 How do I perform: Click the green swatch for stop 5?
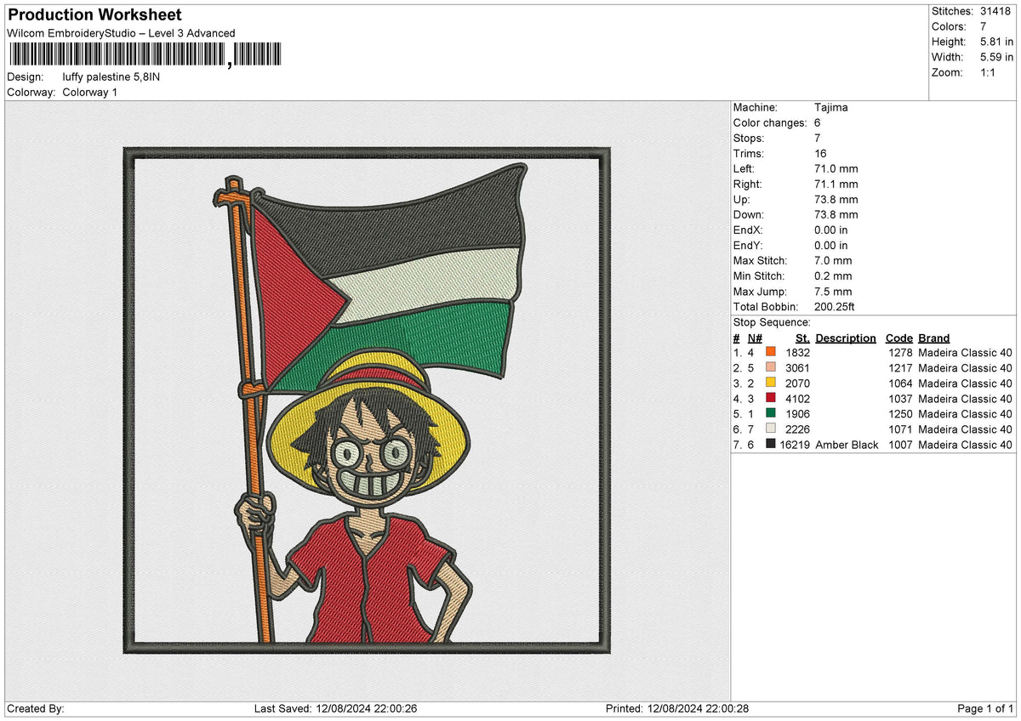[769, 414]
